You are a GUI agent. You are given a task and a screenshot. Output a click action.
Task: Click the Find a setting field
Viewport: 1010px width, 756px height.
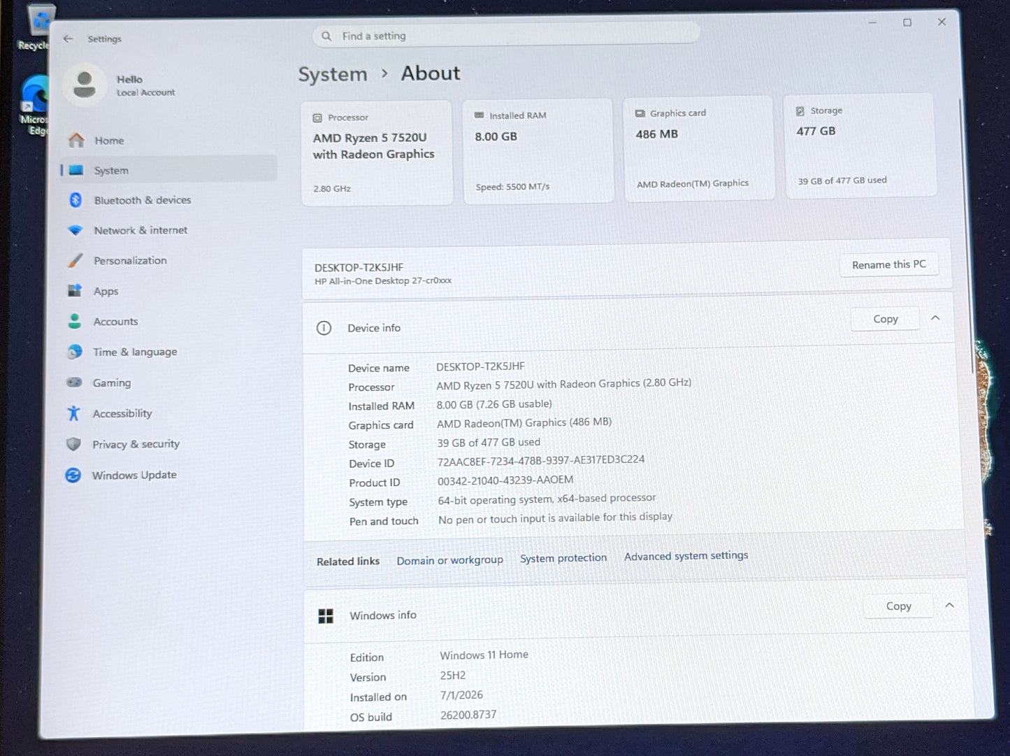pos(507,35)
